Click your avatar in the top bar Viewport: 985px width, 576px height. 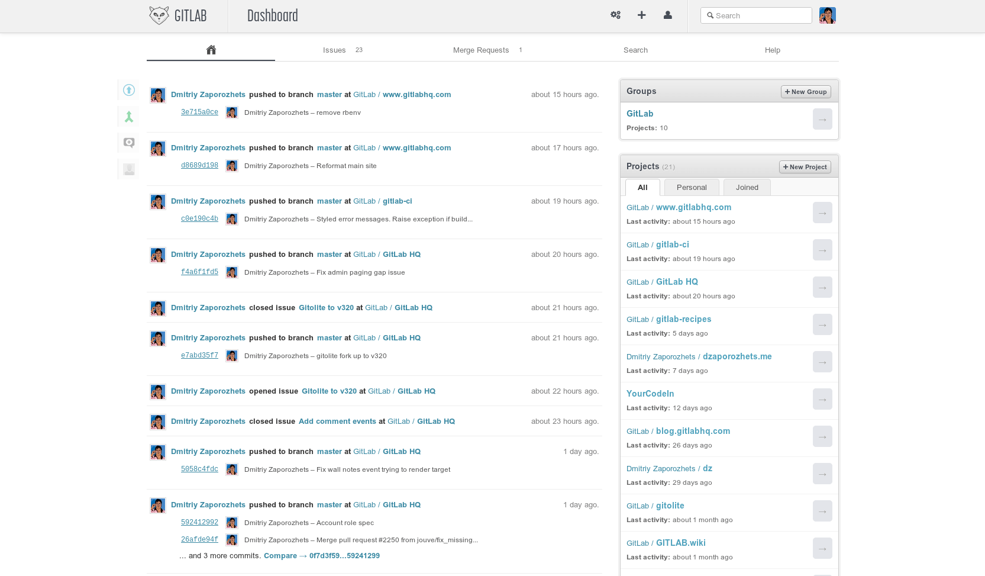(x=828, y=15)
